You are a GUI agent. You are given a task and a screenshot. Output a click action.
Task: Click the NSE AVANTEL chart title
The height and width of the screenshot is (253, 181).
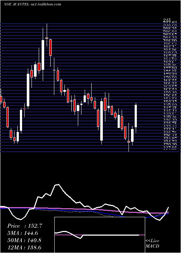(16, 4)
